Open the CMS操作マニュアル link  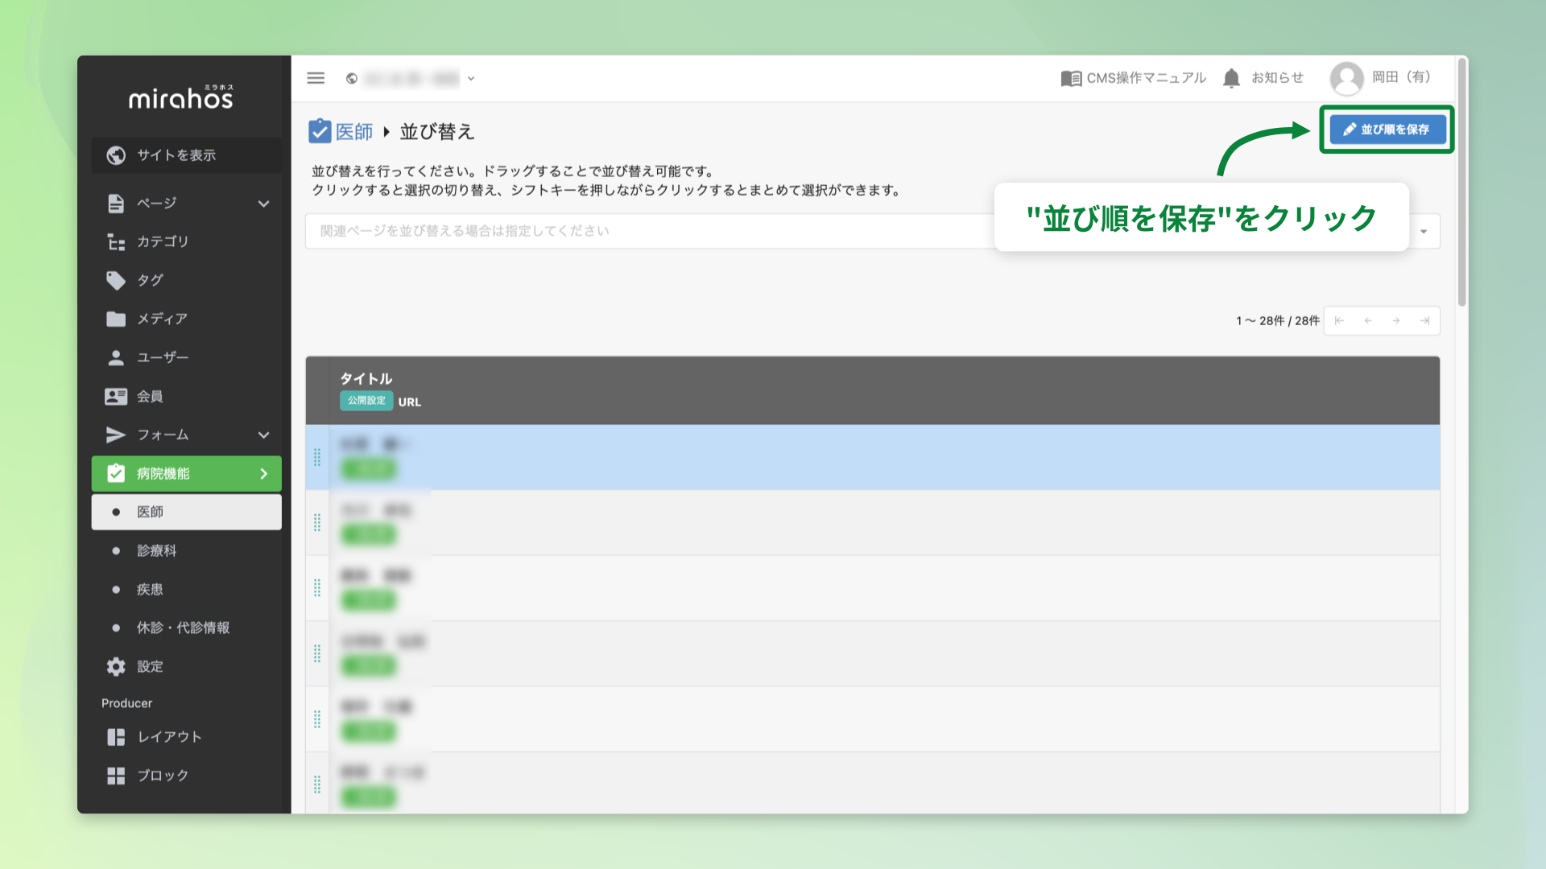1146,78
